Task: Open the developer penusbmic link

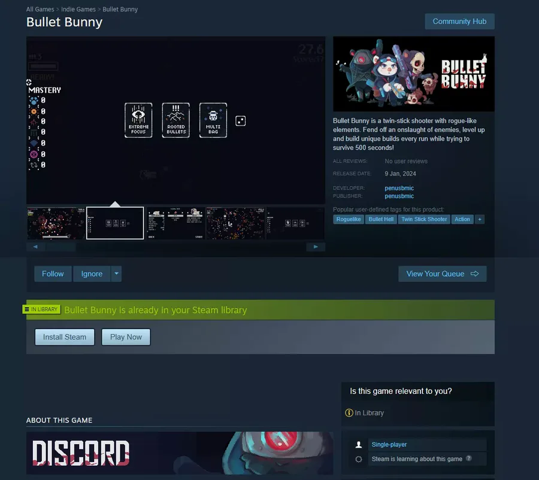Action: (x=399, y=188)
